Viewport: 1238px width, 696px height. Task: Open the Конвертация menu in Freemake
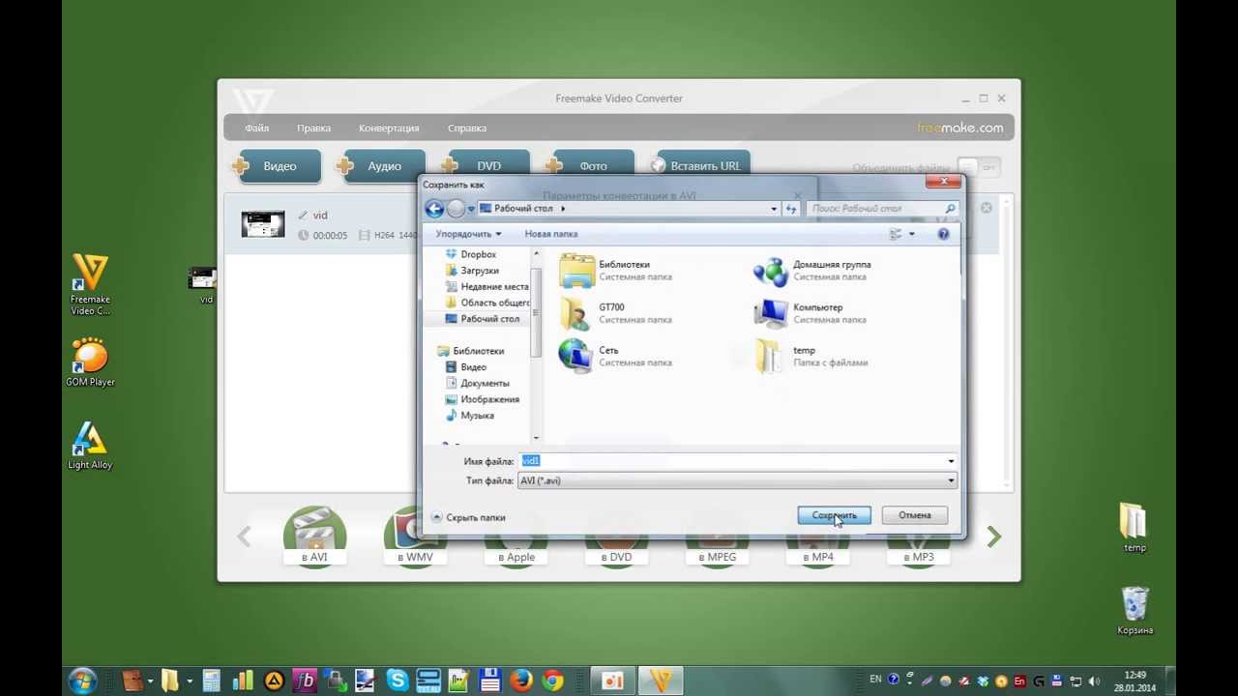point(389,128)
